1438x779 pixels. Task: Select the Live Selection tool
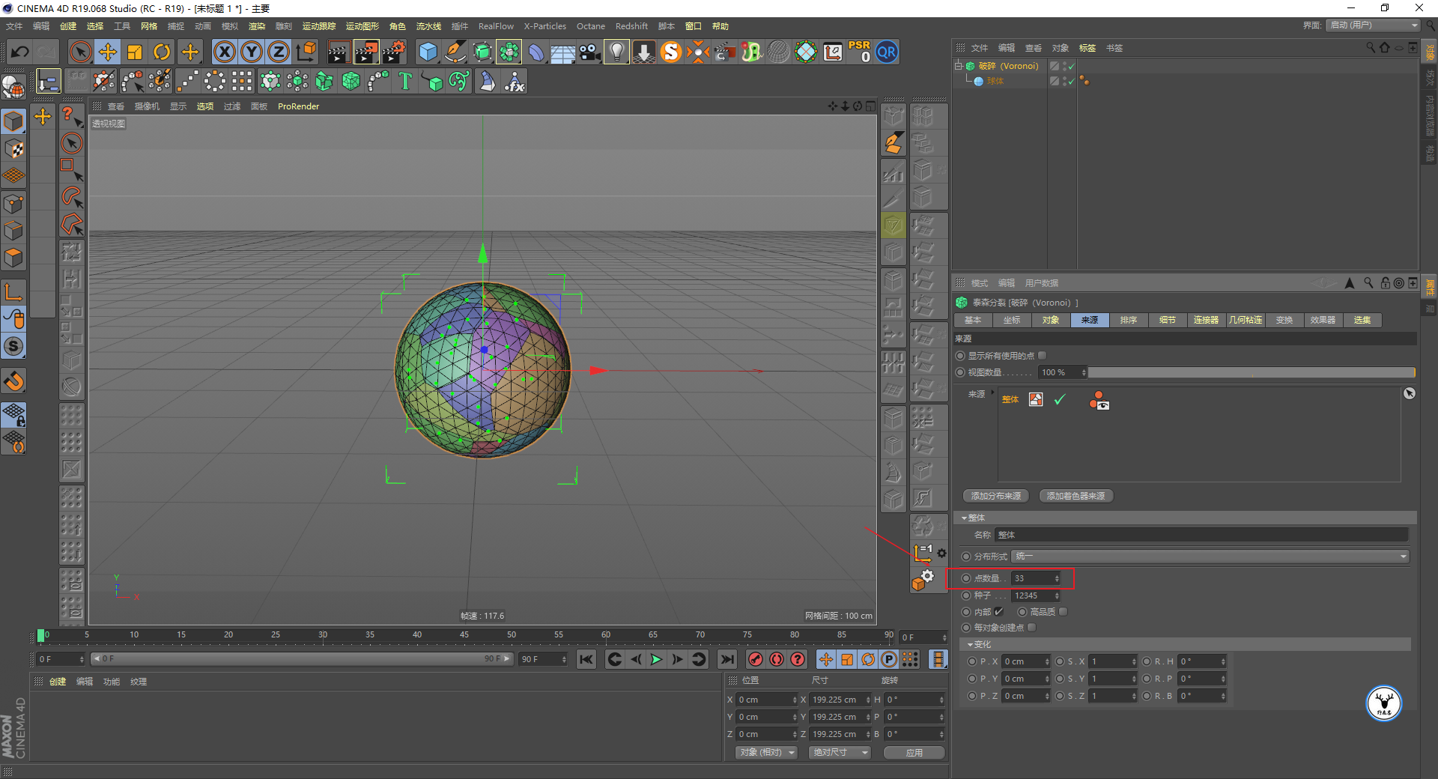[80, 52]
